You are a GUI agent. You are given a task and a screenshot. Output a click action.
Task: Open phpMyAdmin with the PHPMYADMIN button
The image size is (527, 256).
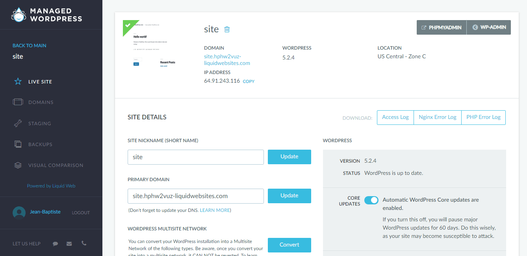[x=442, y=28]
